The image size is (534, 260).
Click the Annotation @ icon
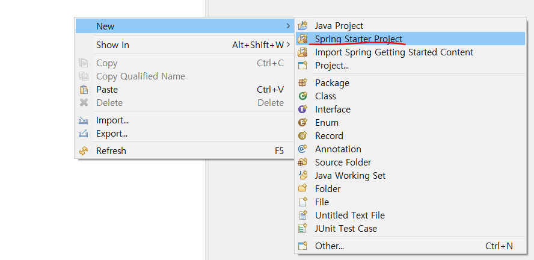[x=302, y=149]
